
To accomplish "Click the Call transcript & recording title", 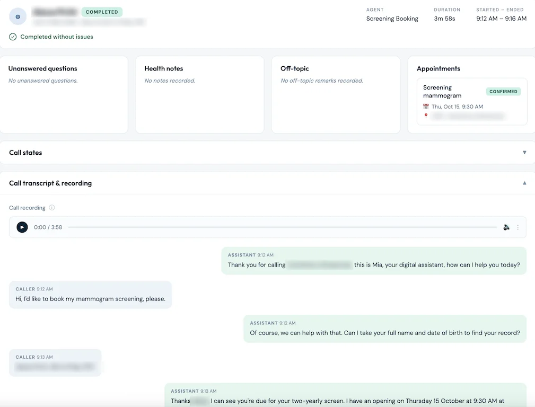I will 50,183.
